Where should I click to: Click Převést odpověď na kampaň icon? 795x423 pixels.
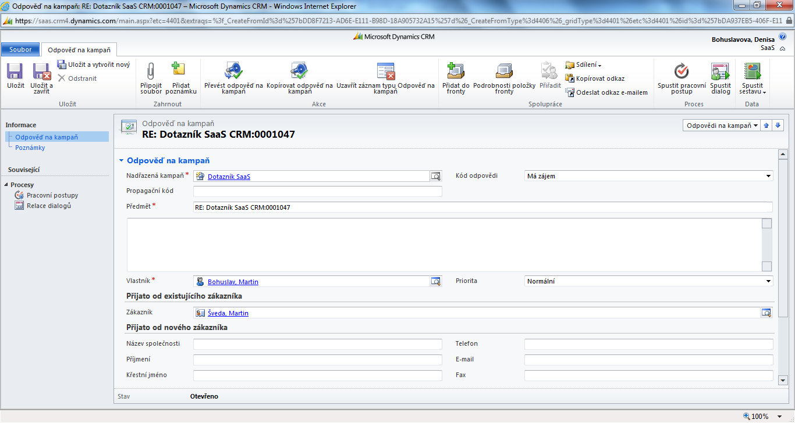click(x=233, y=71)
